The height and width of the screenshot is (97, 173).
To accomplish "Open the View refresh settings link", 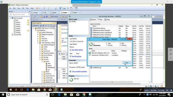I will 77,50.
